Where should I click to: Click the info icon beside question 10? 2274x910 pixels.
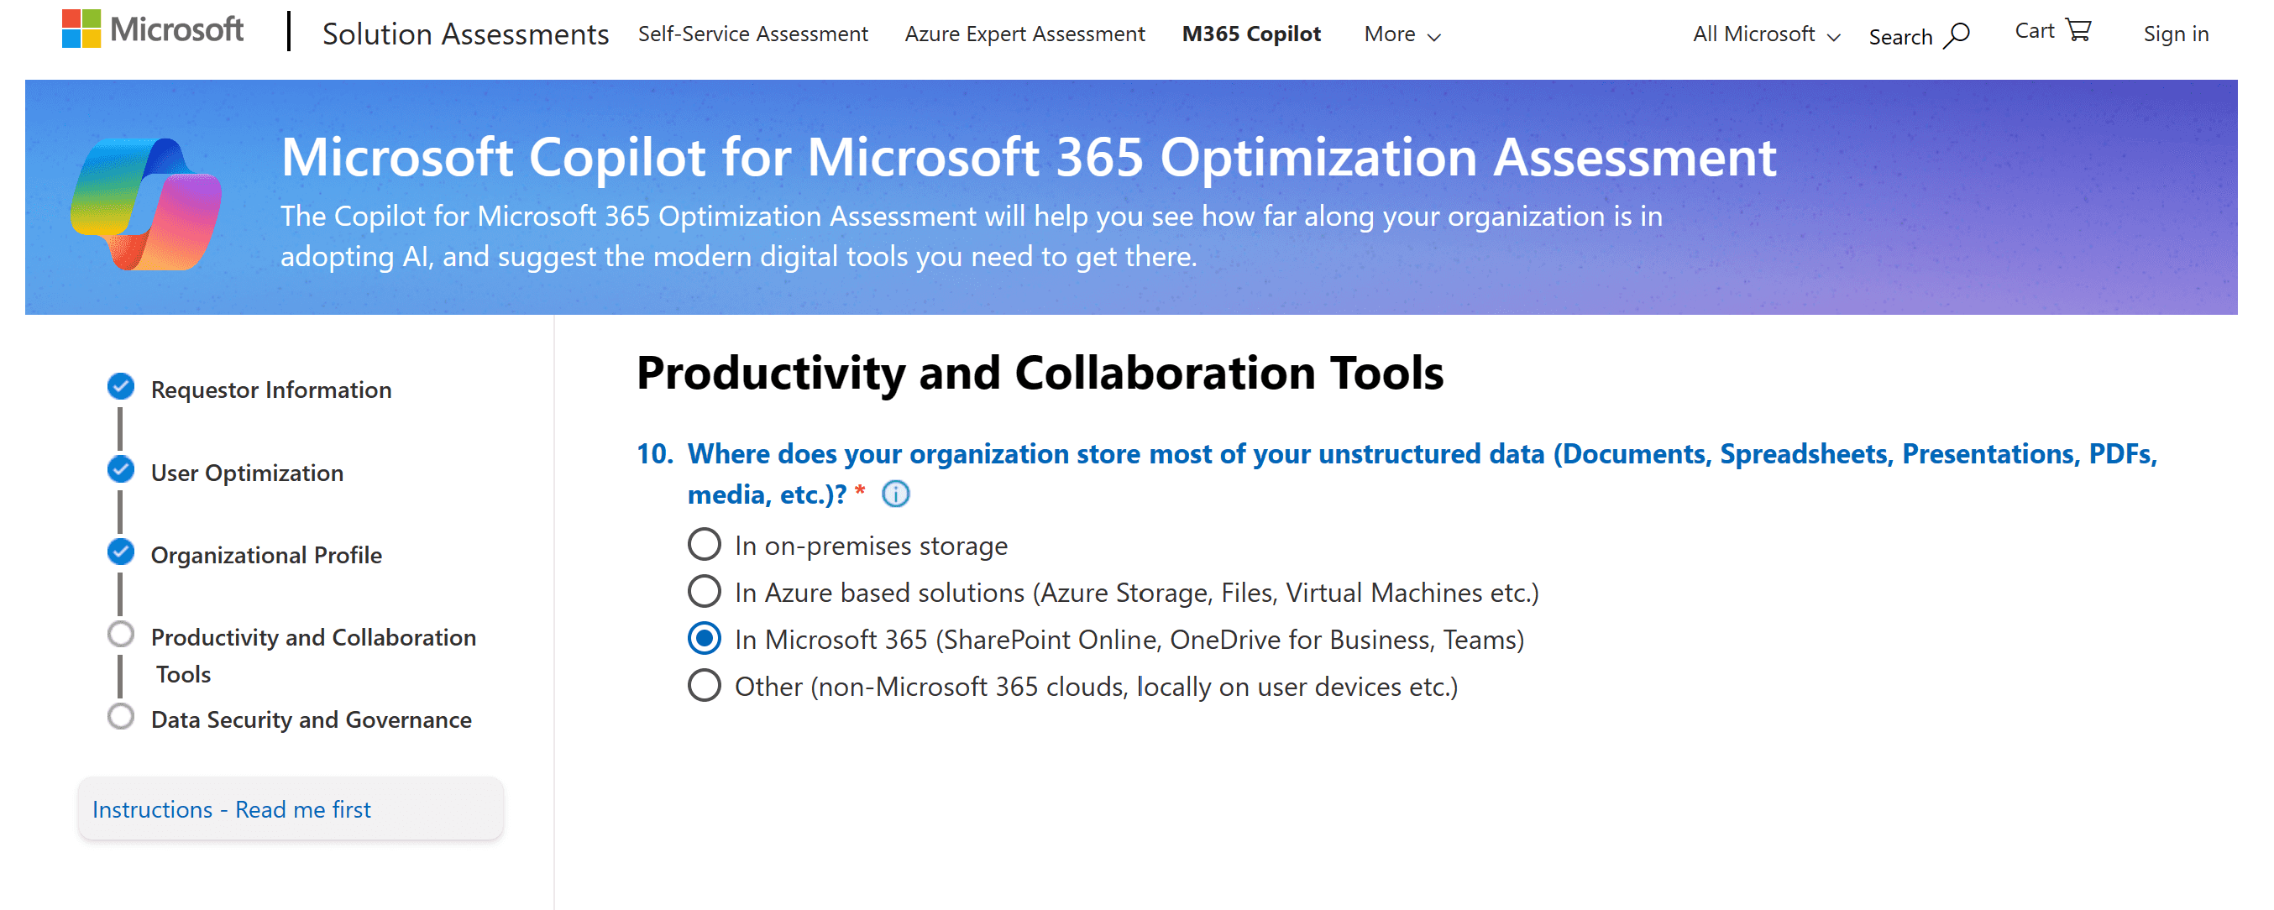pyautogui.click(x=895, y=494)
